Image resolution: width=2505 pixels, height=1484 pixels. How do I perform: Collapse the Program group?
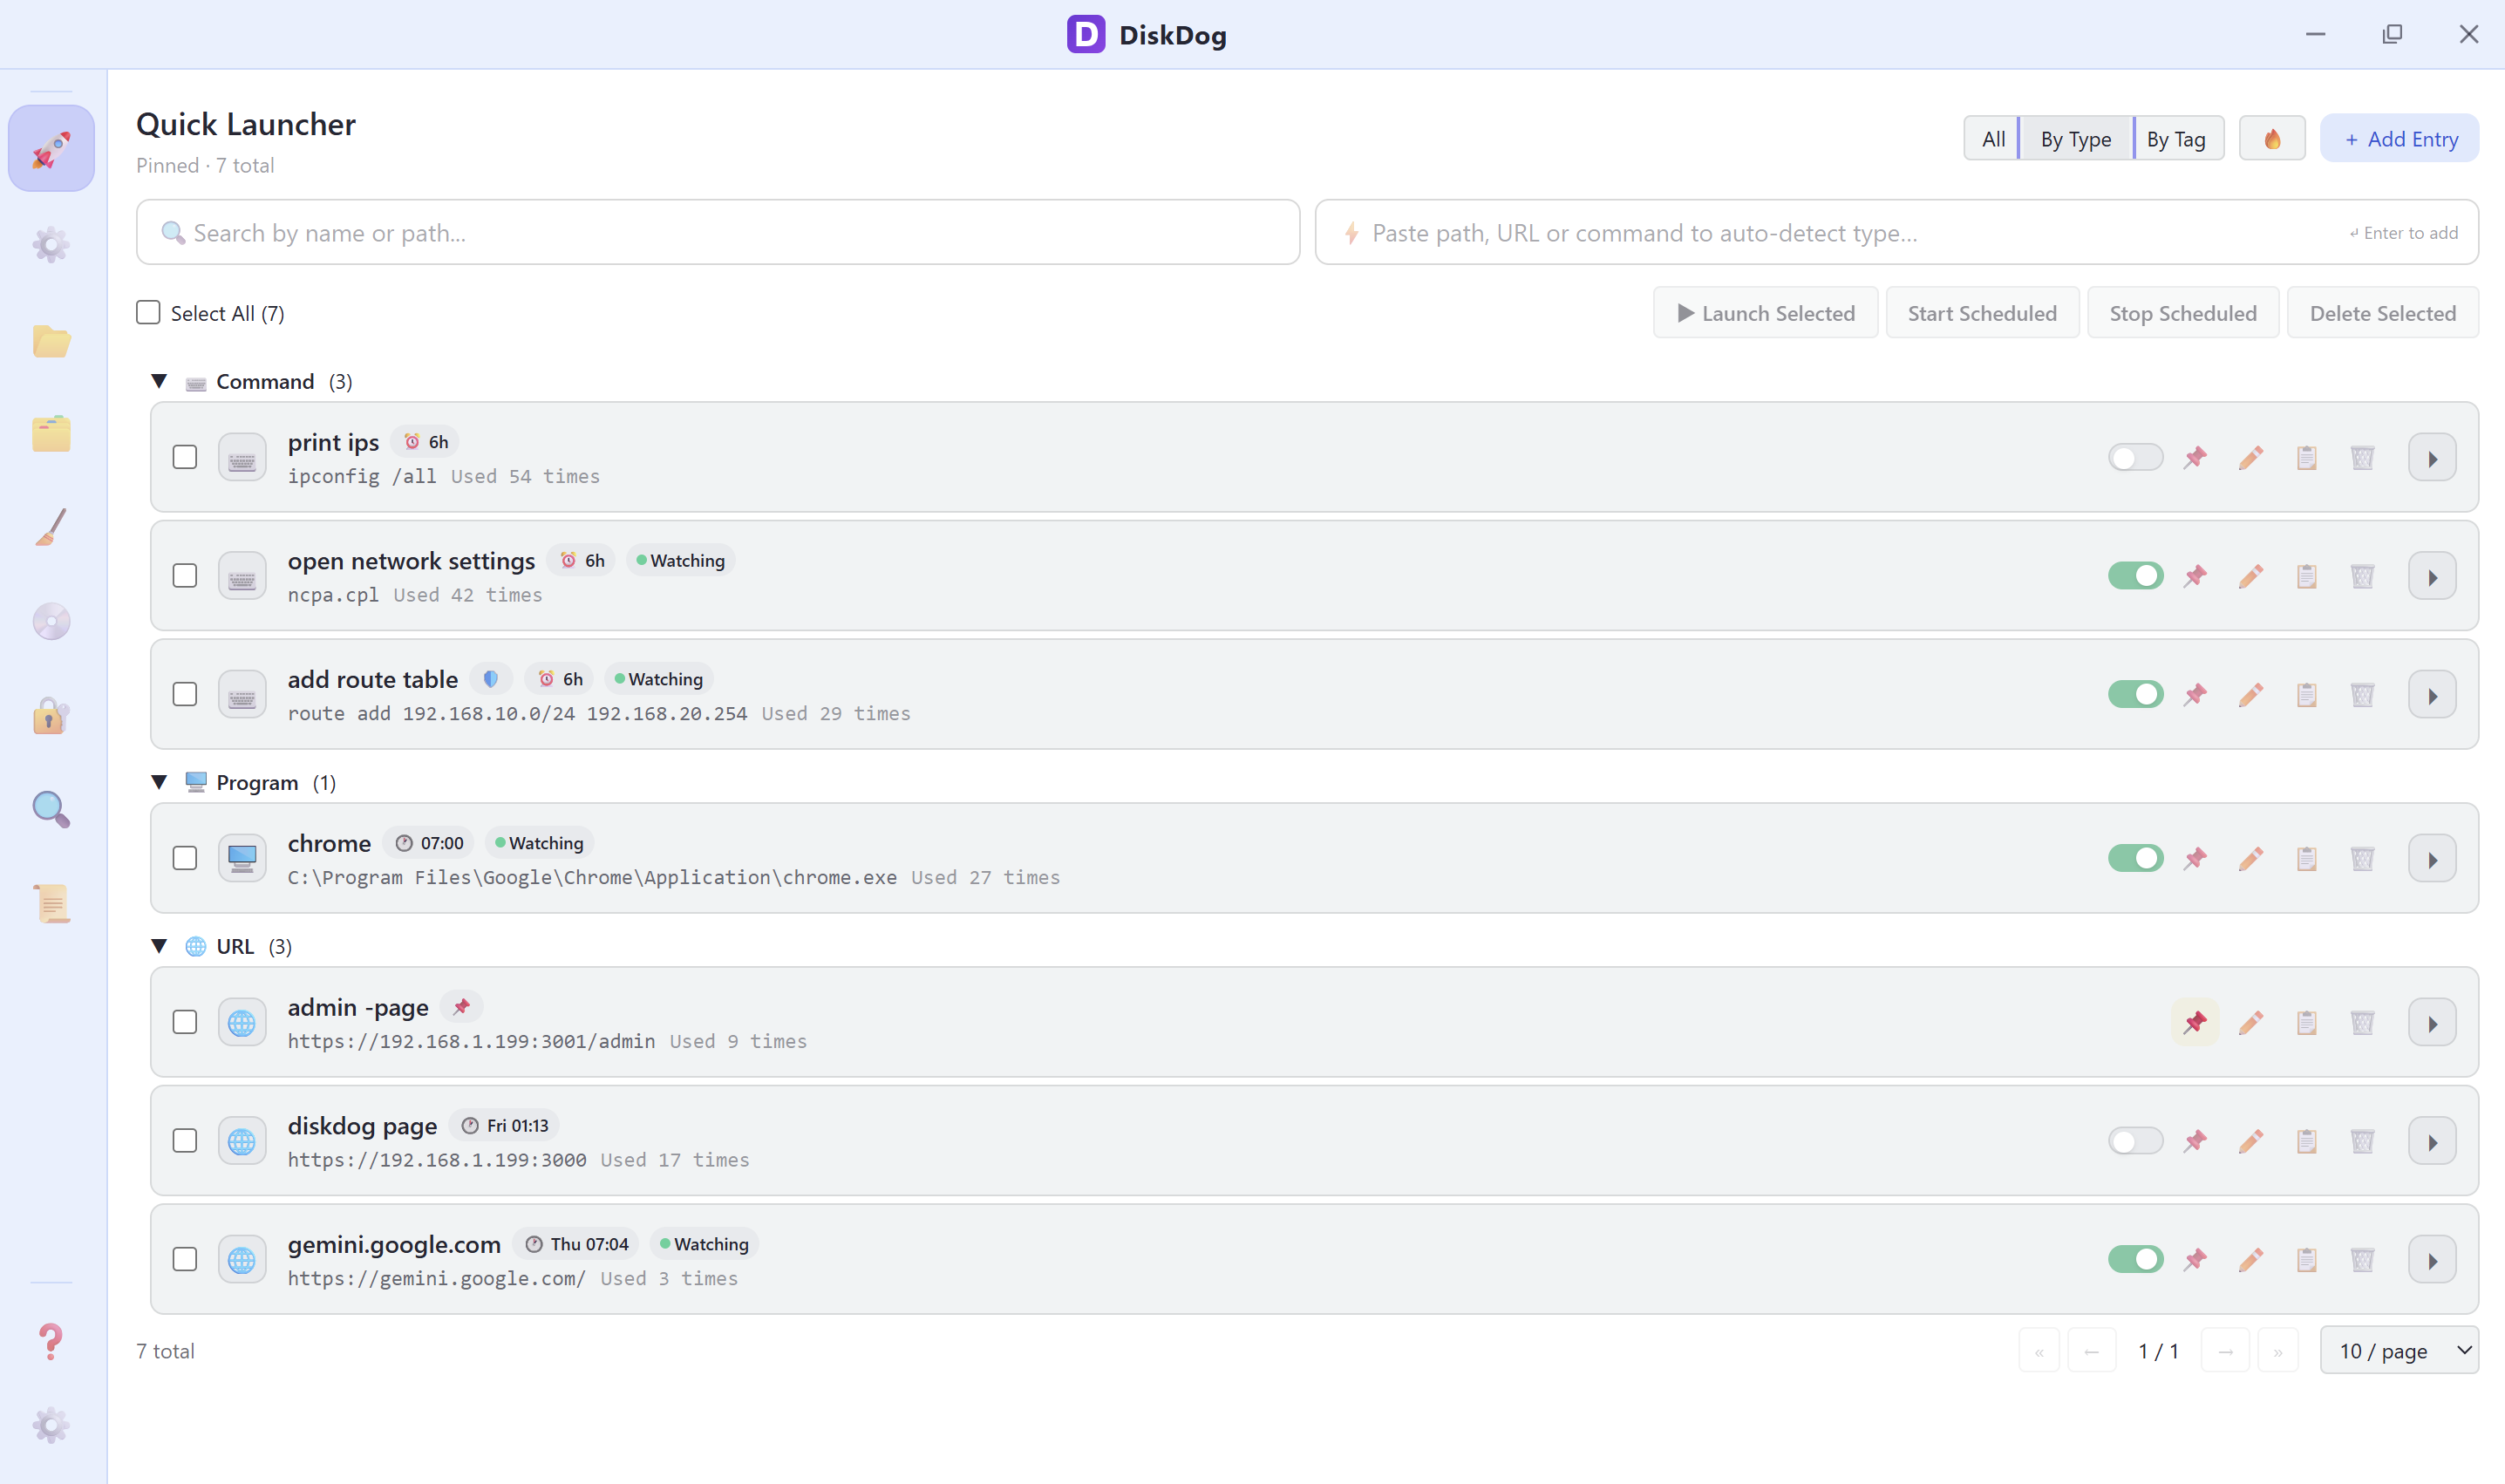point(159,783)
